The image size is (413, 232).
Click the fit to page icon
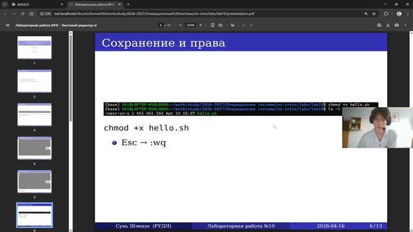[212, 25]
